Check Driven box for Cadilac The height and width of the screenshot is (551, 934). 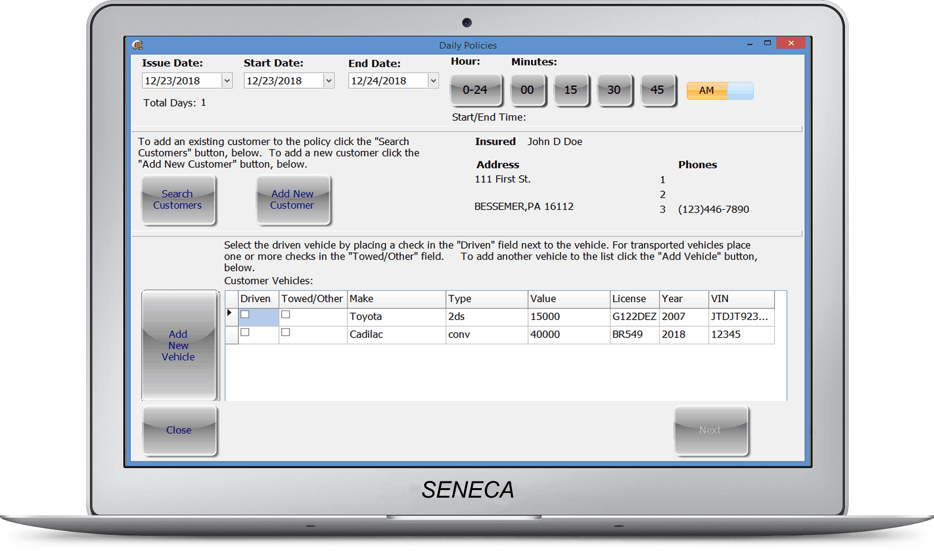click(x=245, y=332)
